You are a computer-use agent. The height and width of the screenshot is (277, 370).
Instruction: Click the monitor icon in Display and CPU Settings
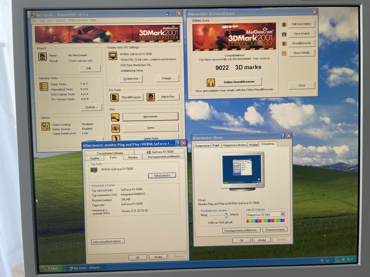[113, 56]
